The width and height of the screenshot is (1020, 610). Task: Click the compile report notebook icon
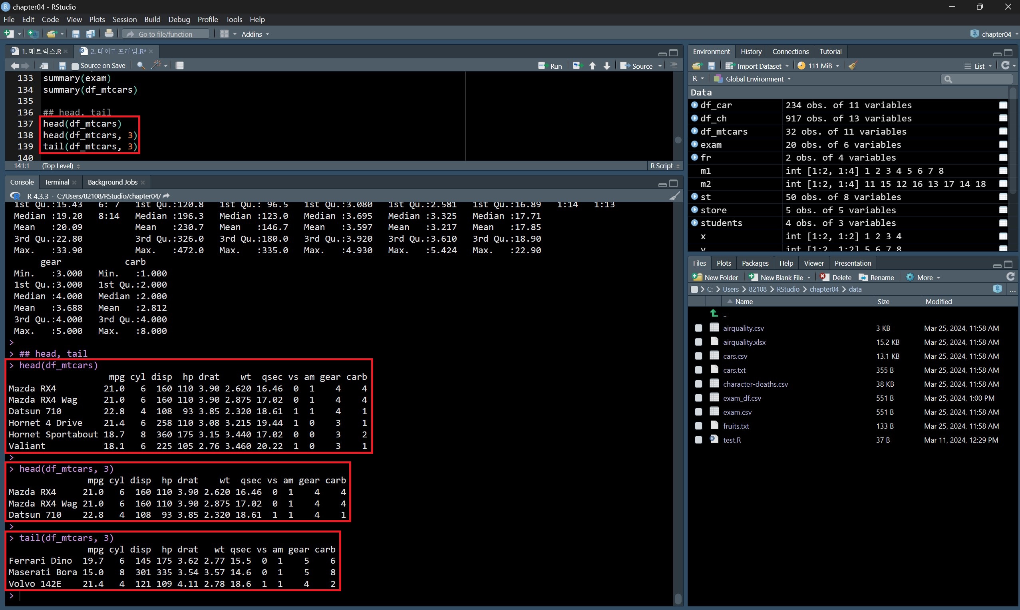pyautogui.click(x=180, y=66)
